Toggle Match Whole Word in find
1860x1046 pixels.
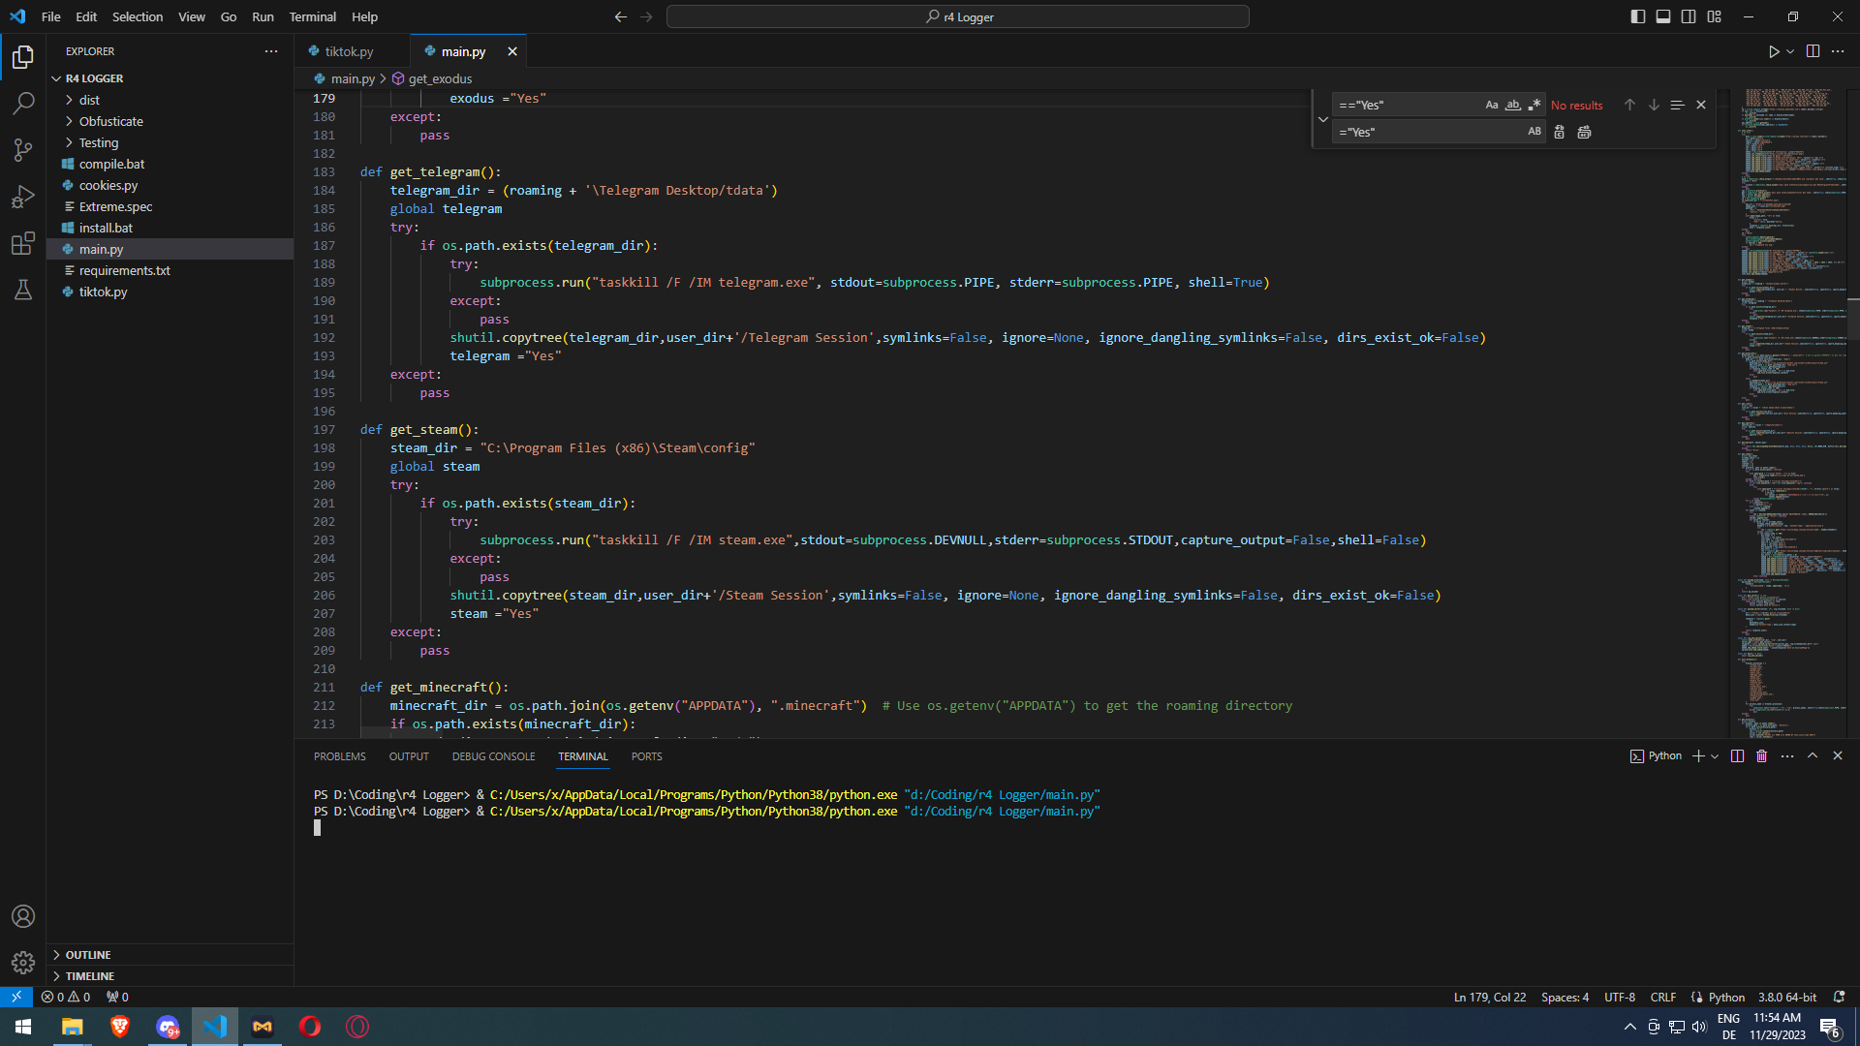(x=1513, y=105)
